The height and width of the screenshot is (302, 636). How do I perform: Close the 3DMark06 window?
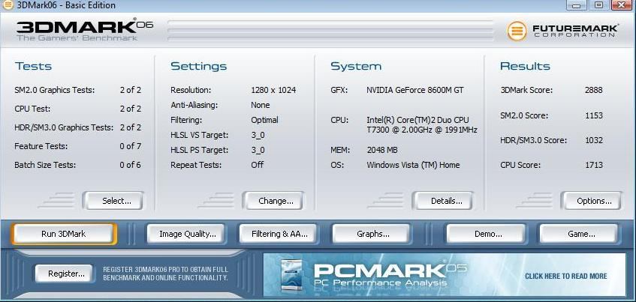(622, 5)
